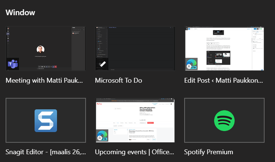
Task: Click the 'Upcoming events | Office...' label
Action: tap(134, 152)
